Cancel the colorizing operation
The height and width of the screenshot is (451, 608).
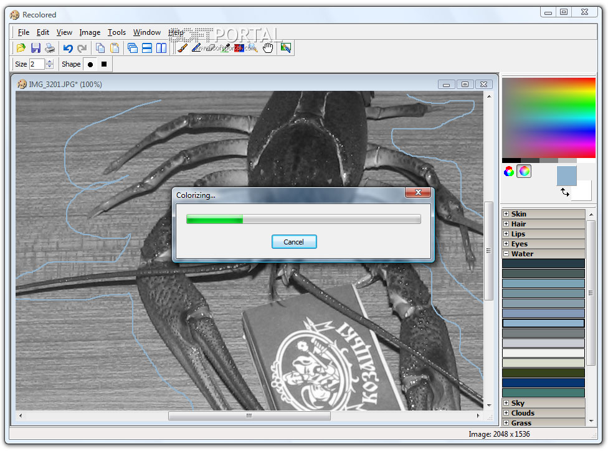pos(294,242)
